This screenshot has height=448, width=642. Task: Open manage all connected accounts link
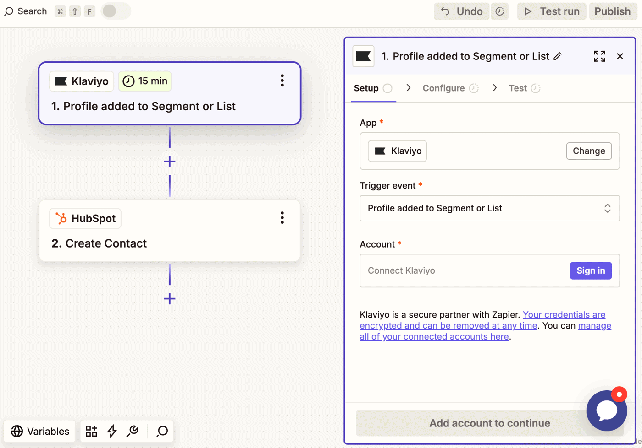[x=486, y=331]
